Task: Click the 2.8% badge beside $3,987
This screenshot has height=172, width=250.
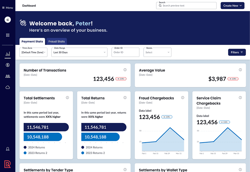Action: point(233,79)
